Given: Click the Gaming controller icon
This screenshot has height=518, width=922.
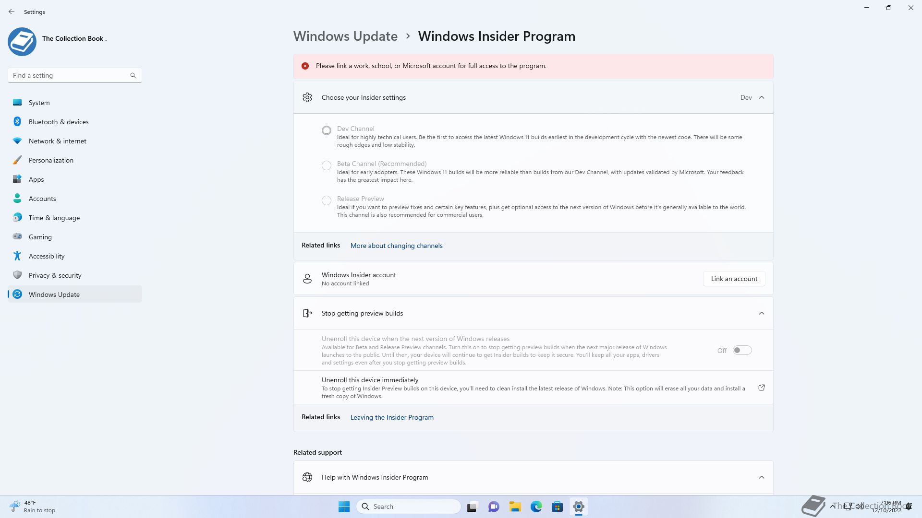Looking at the screenshot, I should (17, 236).
